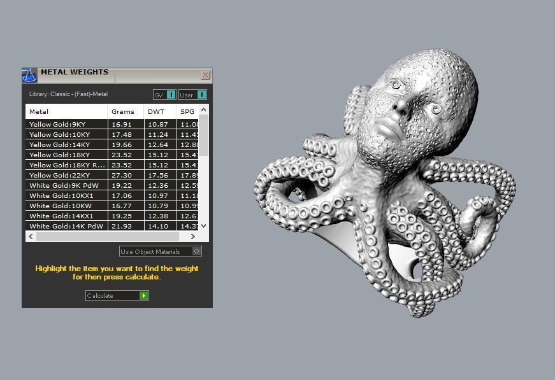Sort by the Grams column header
The width and height of the screenshot is (555, 380).
coord(126,111)
